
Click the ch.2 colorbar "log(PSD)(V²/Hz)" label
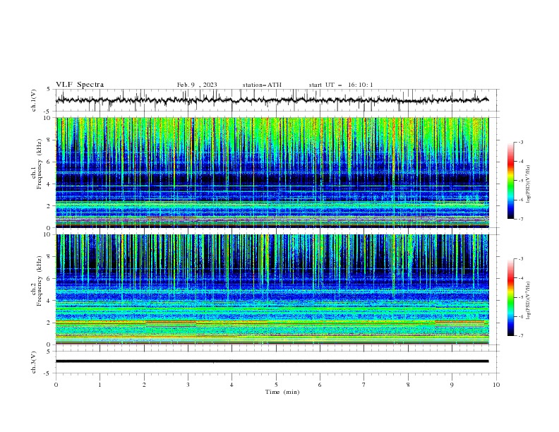tap(529, 301)
